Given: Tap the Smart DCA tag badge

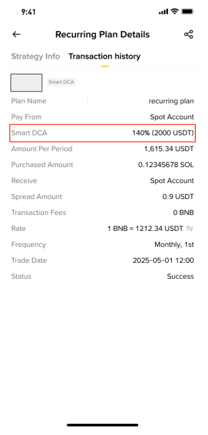Looking at the screenshot, I should [x=61, y=82].
